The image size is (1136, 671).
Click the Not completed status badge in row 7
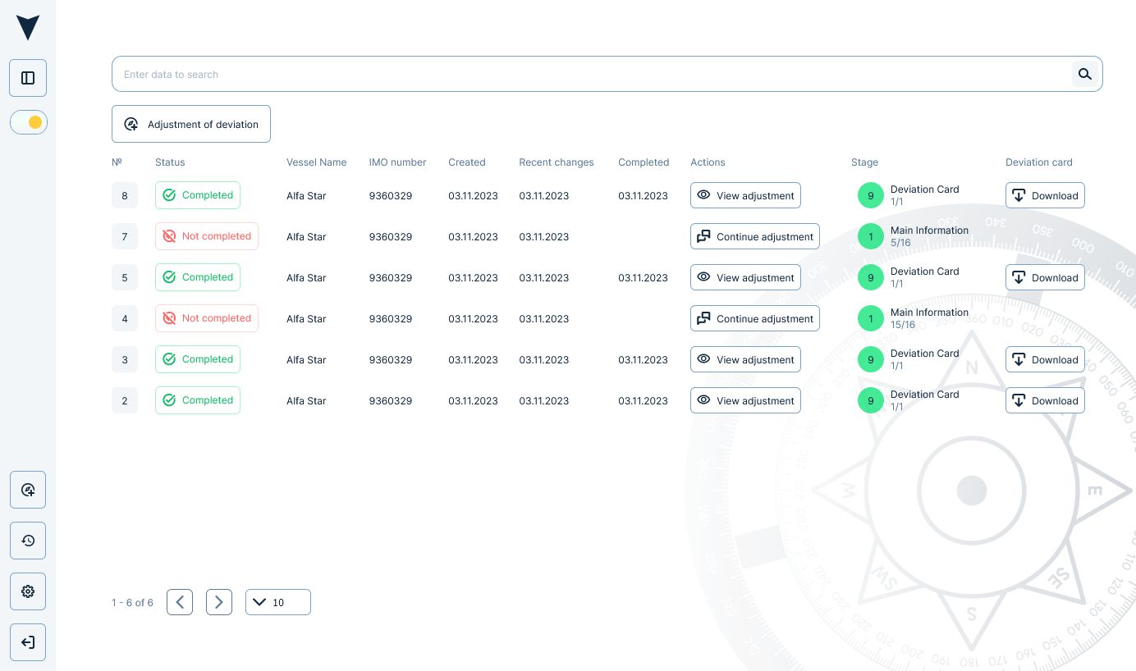click(207, 236)
